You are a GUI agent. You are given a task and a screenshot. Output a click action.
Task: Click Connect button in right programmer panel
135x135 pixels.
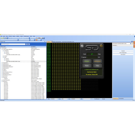[123, 51]
